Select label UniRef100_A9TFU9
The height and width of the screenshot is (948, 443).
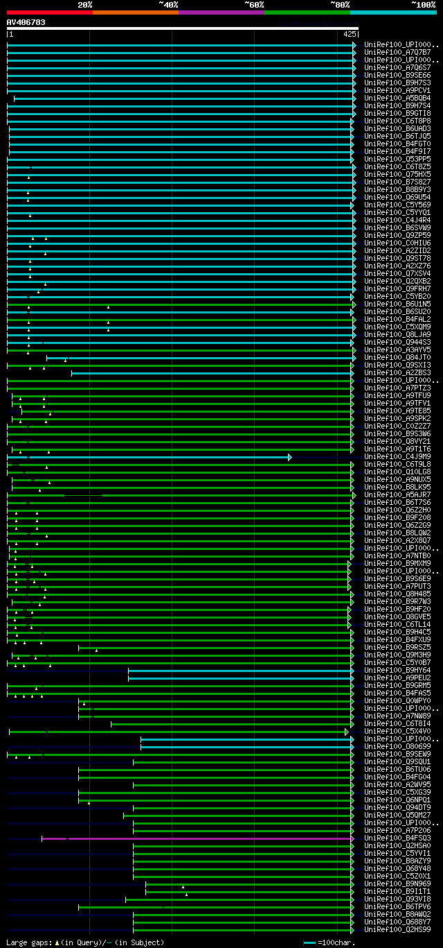pos(397,396)
